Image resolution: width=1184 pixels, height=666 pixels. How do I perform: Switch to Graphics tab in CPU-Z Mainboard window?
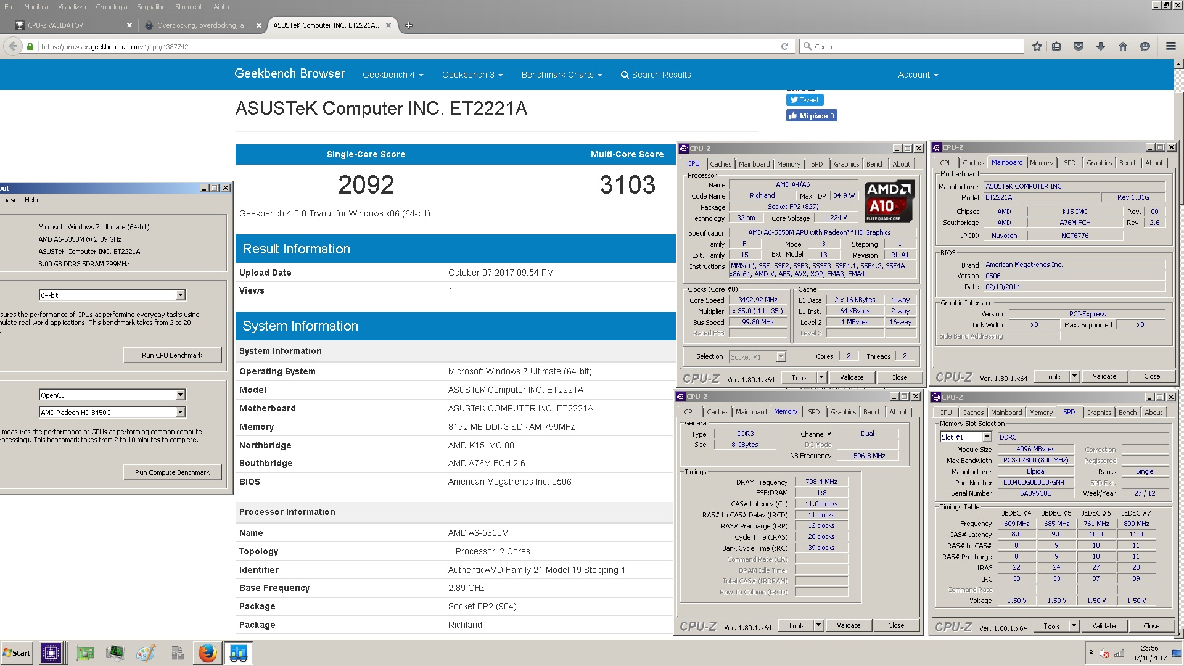(1099, 163)
